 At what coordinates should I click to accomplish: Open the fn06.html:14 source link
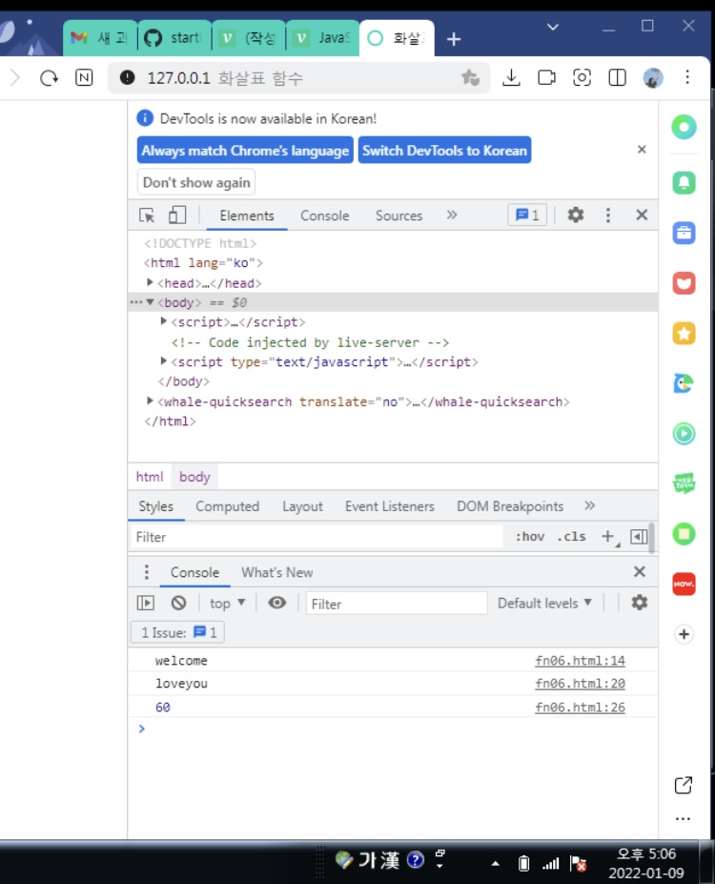(x=580, y=660)
